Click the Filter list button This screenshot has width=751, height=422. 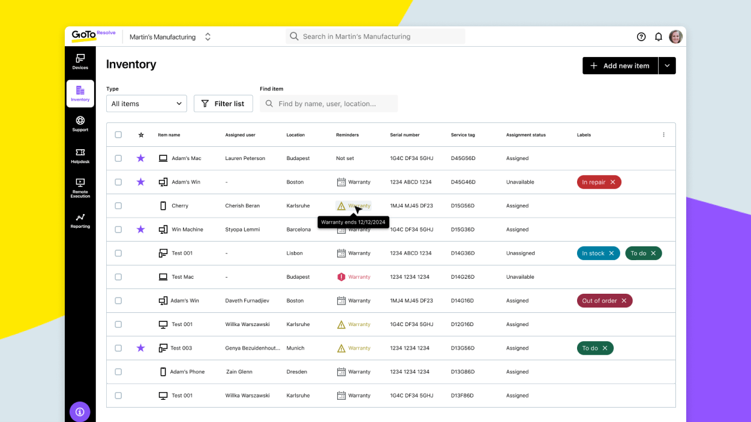[x=223, y=103]
